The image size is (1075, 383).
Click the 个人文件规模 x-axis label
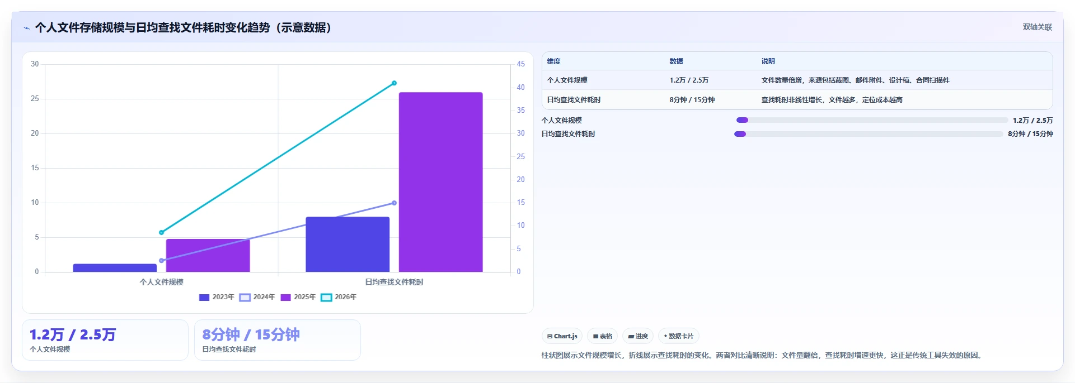pyautogui.click(x=162, y=282)
